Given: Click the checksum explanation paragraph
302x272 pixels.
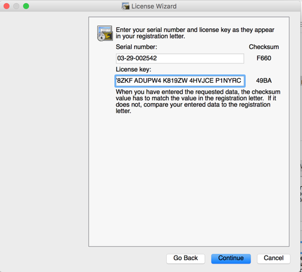Looking at the screenshot, I should tap(198, 102).
